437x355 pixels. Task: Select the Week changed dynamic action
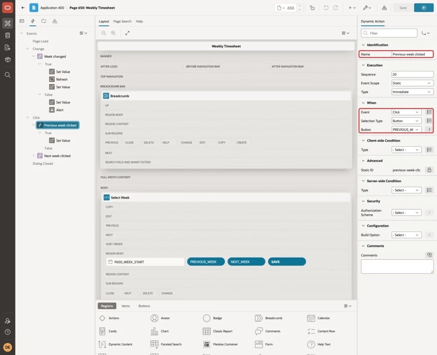[55, 56]
